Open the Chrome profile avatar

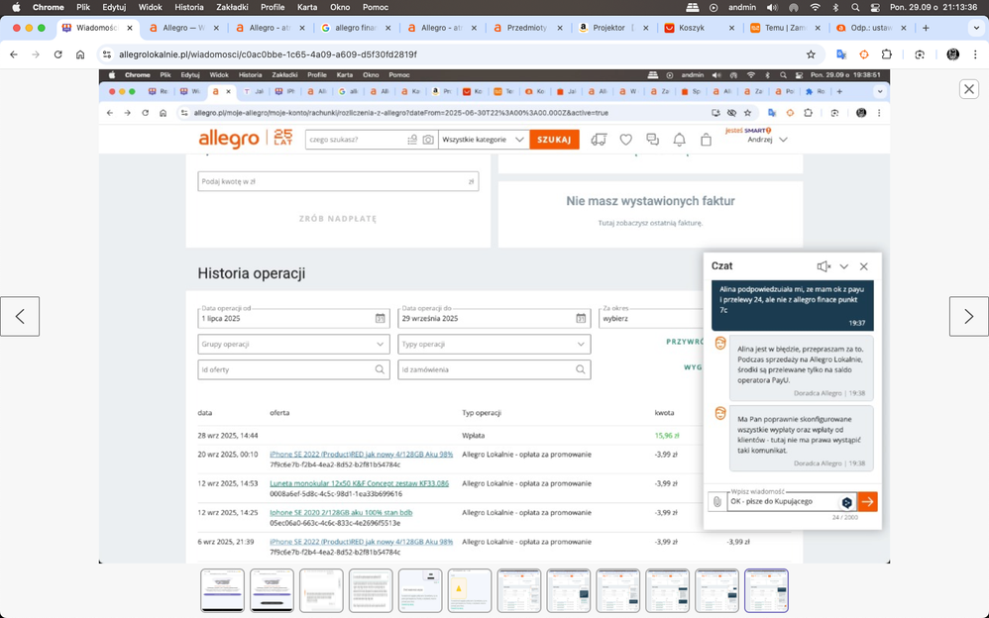(x=953, y=54)
